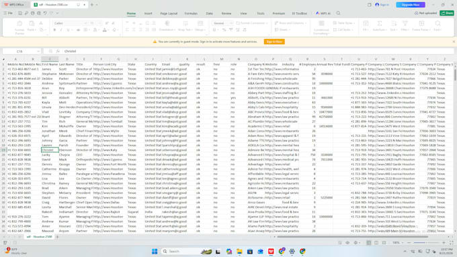Click the Upgrade Now button
Screen dimensions: 457x257
411,5
